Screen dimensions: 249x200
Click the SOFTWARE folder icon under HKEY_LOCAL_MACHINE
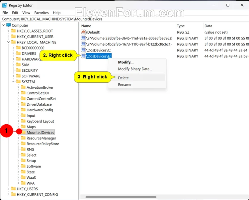click(18, 76)
